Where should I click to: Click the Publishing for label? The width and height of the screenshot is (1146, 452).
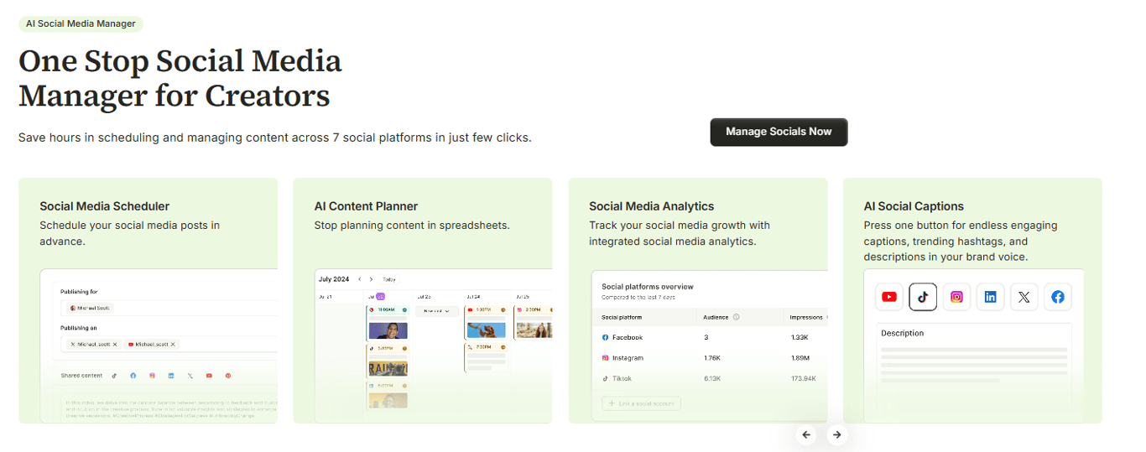point(79,292)
